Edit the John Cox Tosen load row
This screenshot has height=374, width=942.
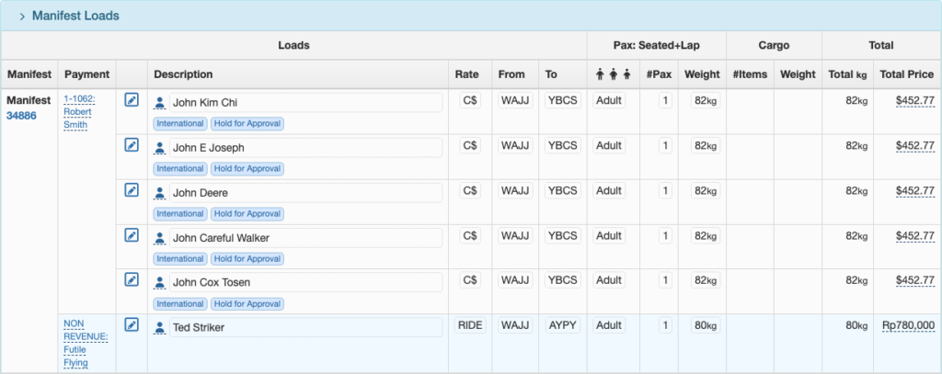tap(132, 280)
